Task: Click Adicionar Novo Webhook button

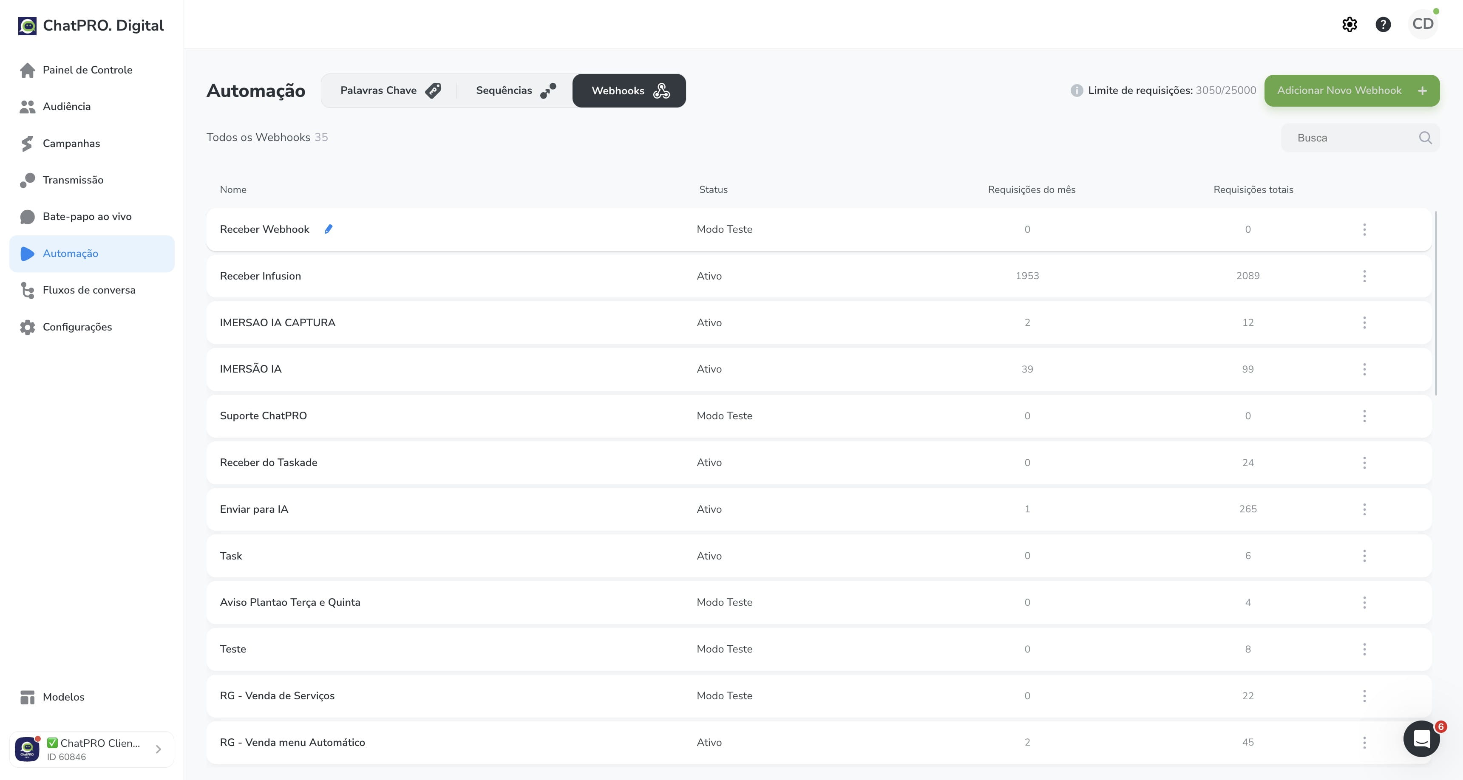Action: (x=1352, y=90)
